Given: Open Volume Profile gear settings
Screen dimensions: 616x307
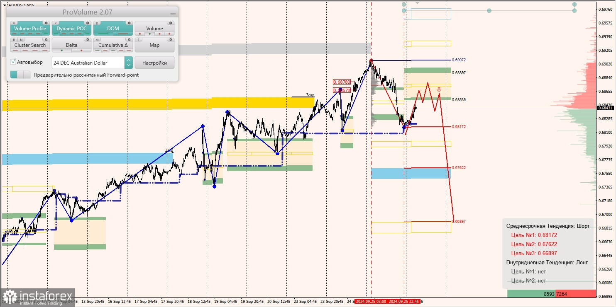Looking at the screenshot, I should pos(46,23).
